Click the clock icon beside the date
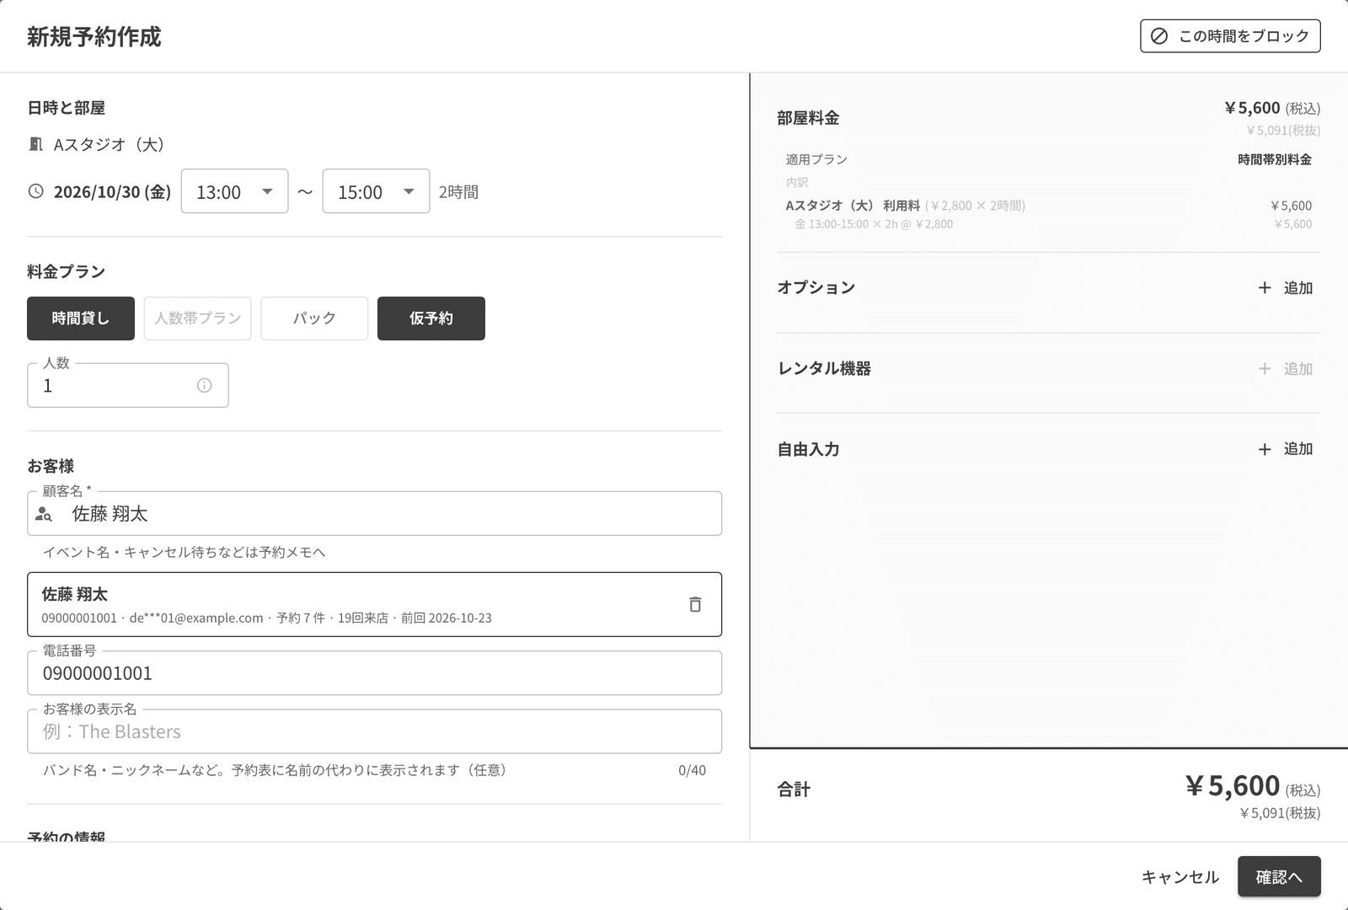This screenshot has height=910, width=1348. tap(36, 191)
